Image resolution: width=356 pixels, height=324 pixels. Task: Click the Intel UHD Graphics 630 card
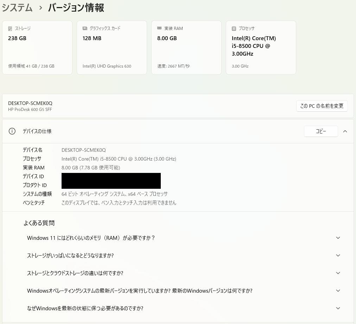[112, 47]
